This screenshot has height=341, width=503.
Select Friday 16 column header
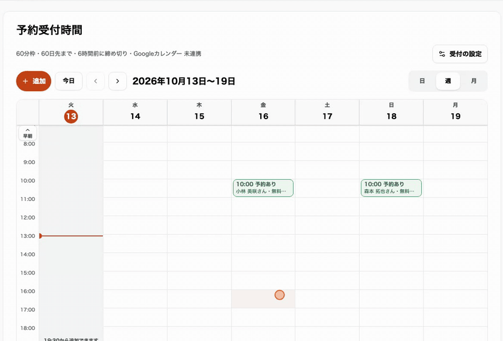pos(263,112)
